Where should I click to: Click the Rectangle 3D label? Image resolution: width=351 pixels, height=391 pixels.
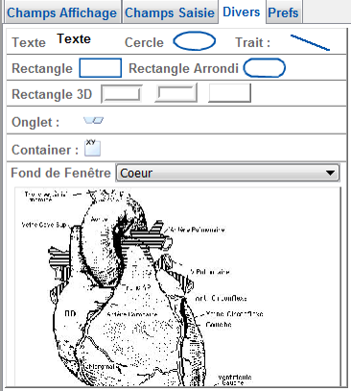coord(52,94)
